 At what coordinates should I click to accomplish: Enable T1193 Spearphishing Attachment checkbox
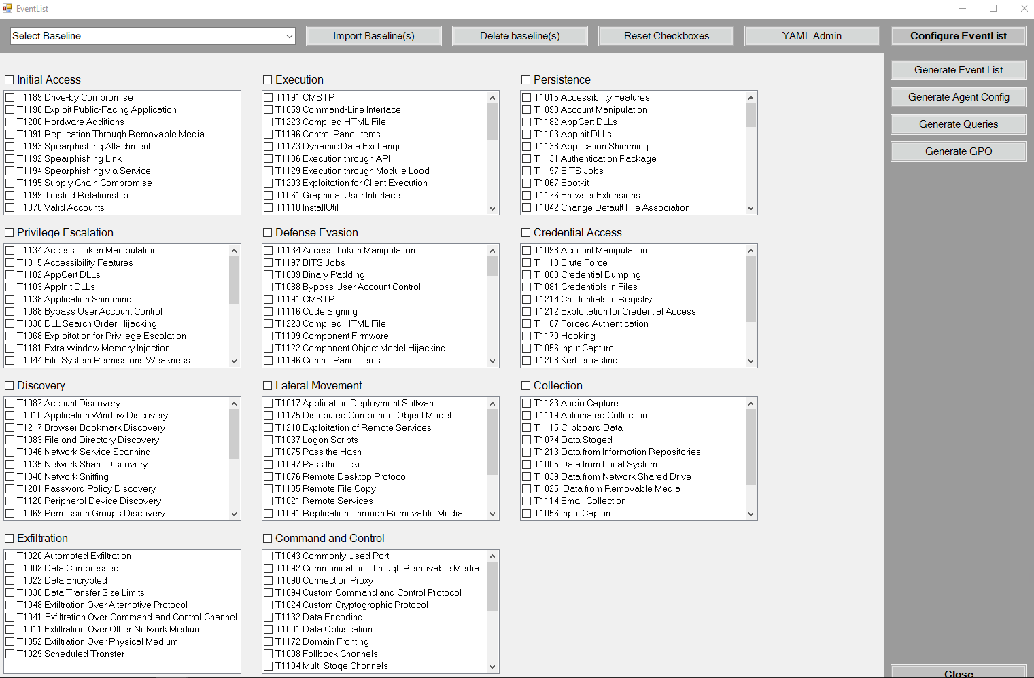[10, 147]
